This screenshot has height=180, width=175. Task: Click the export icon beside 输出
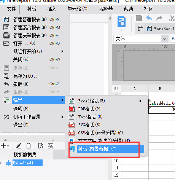(6, 100)
